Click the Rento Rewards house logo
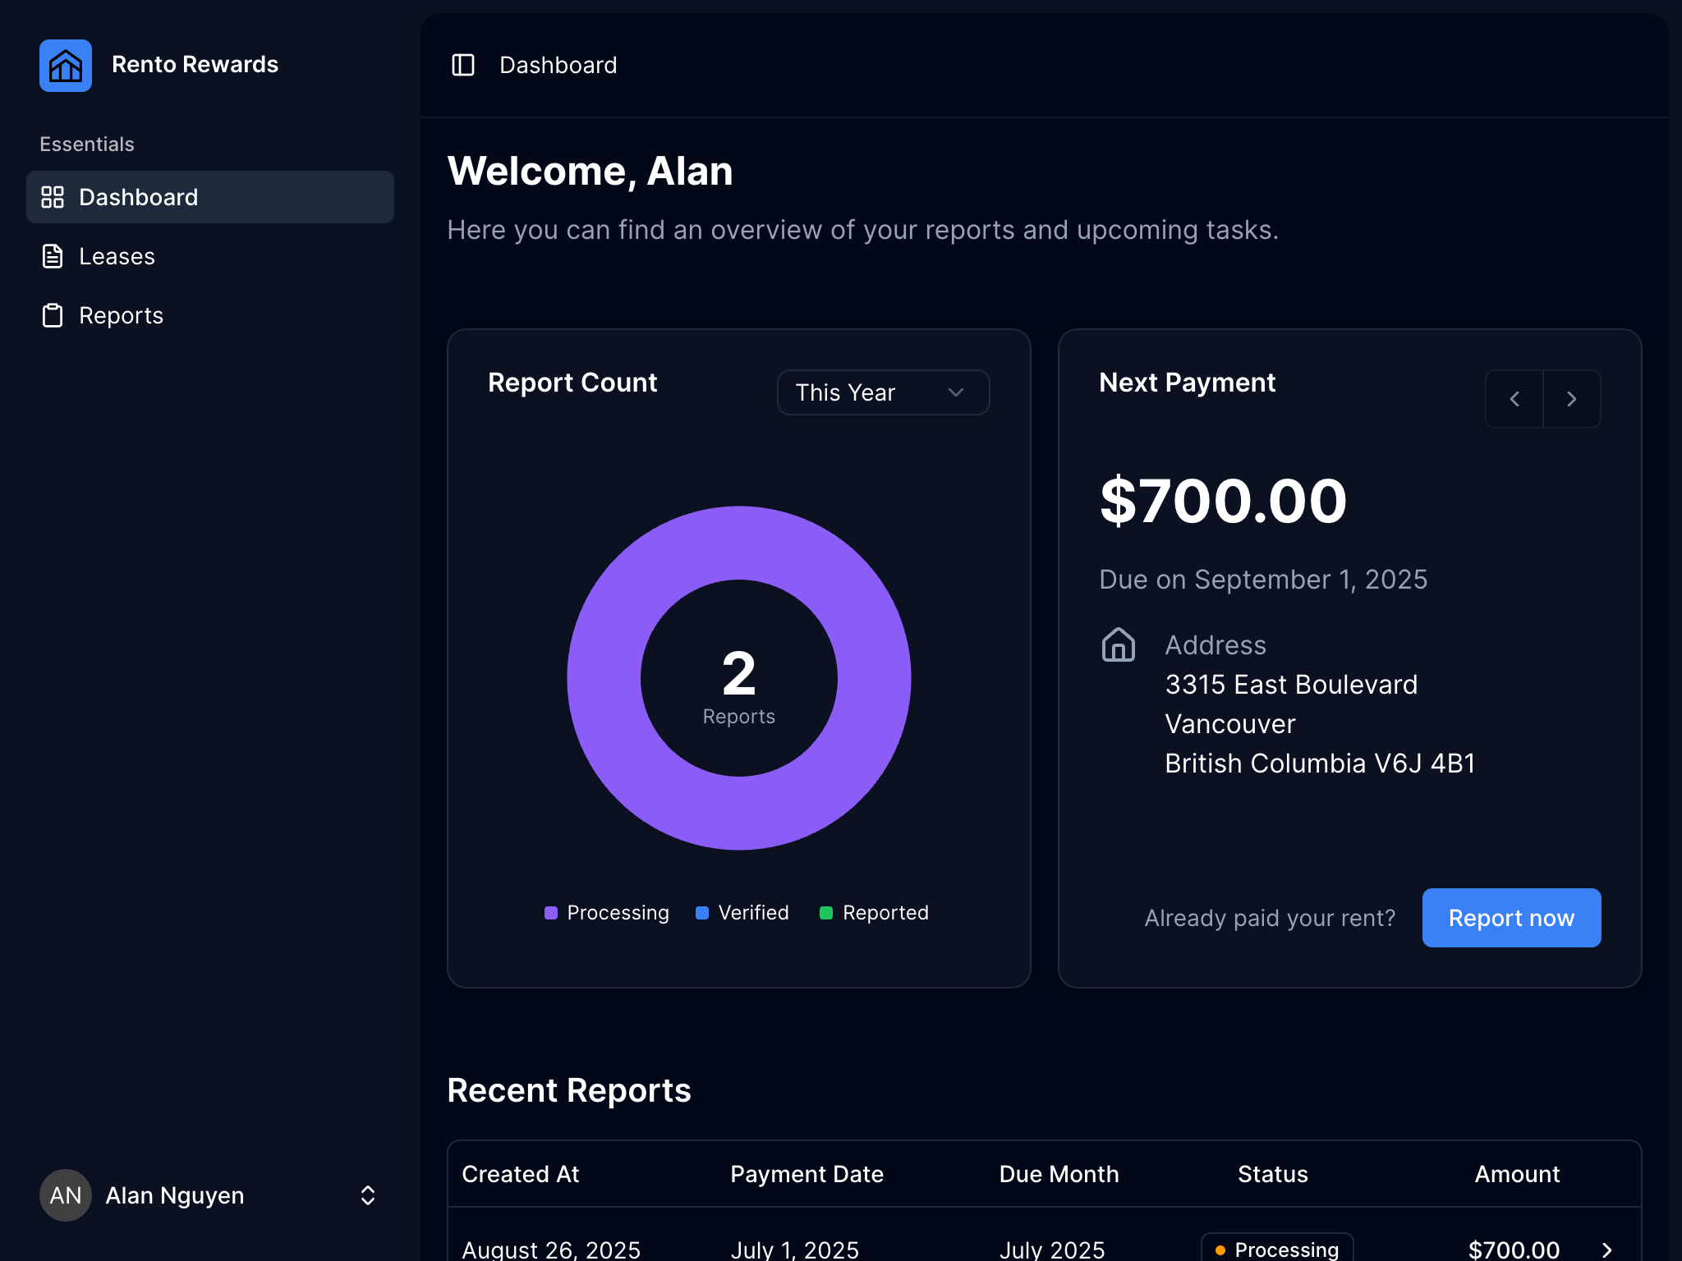The image size is (1682, 1261). point(66,66)
